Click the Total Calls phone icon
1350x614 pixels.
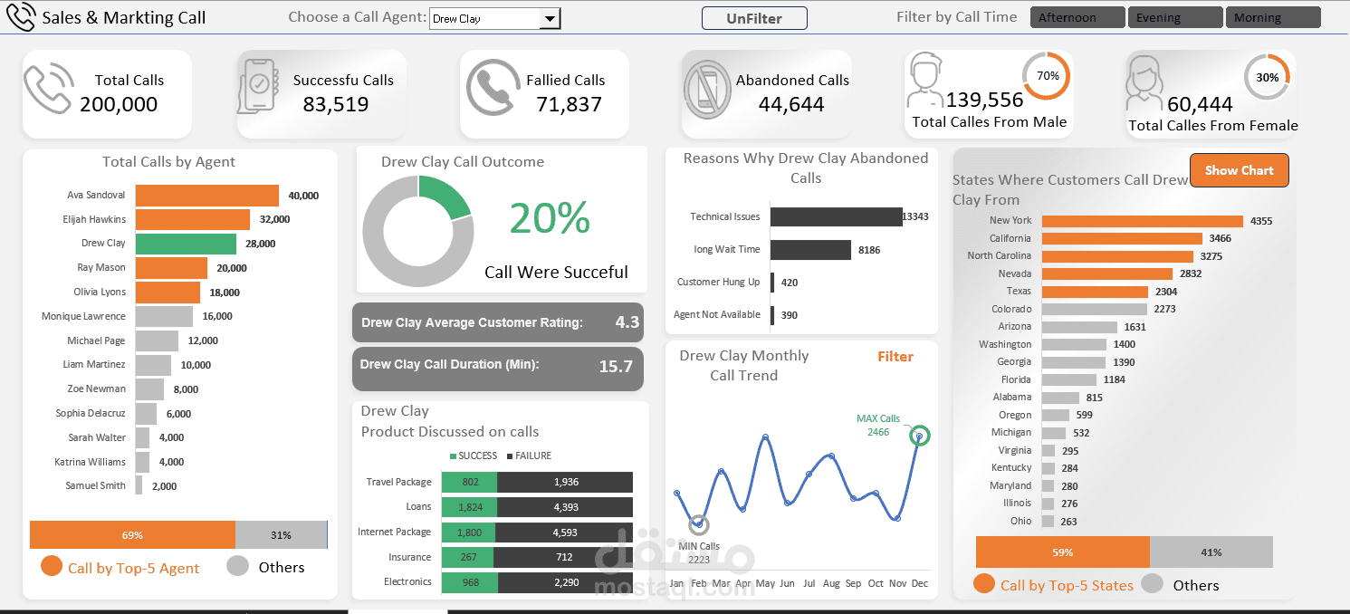pos(49,91)
